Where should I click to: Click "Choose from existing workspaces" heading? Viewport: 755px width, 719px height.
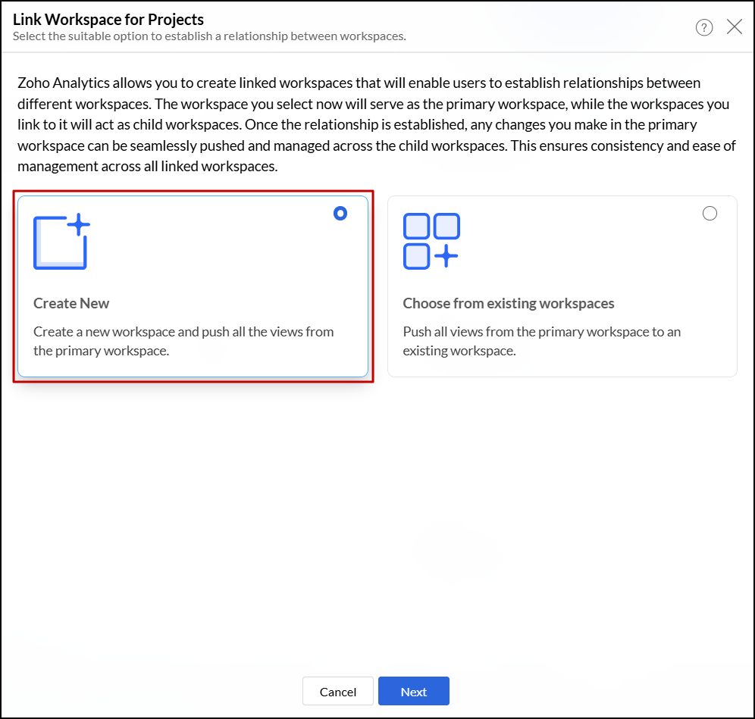[508, 303]
